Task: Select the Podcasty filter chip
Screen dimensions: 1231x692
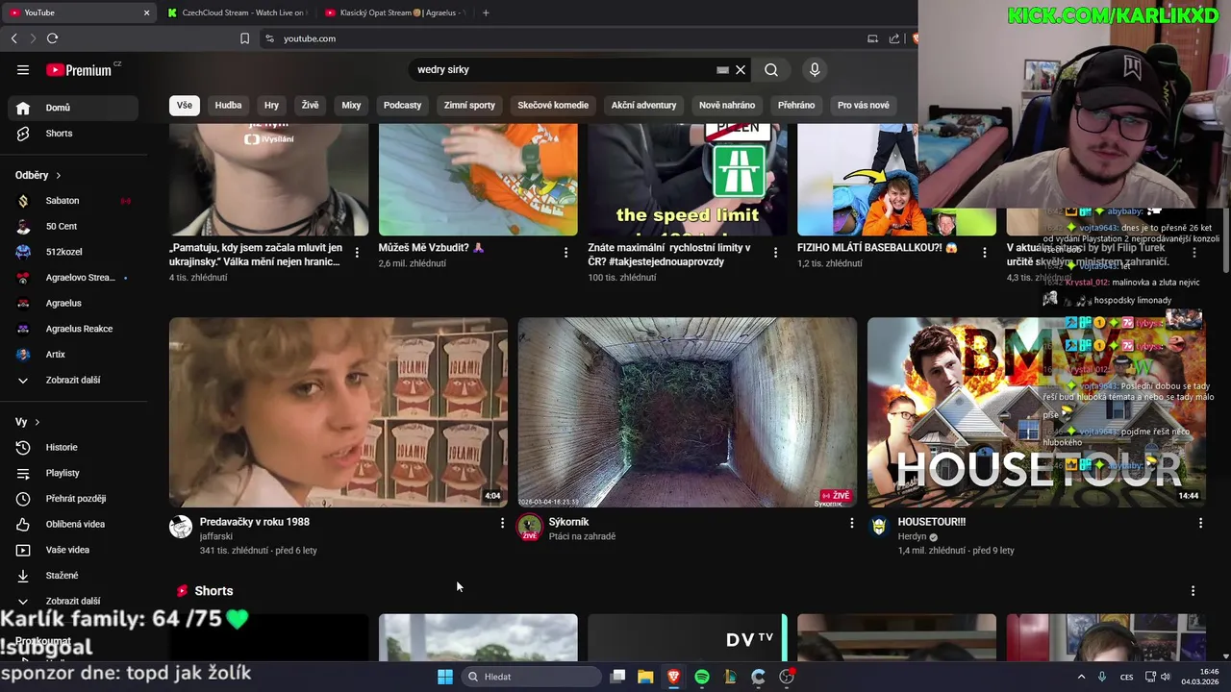Action: click(x=402, y=105)
